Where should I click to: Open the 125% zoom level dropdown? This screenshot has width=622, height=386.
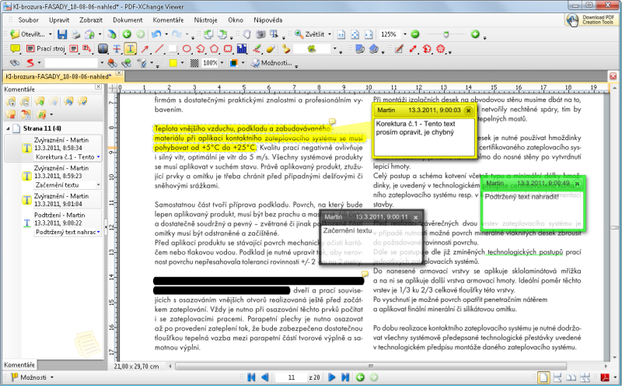404,34
